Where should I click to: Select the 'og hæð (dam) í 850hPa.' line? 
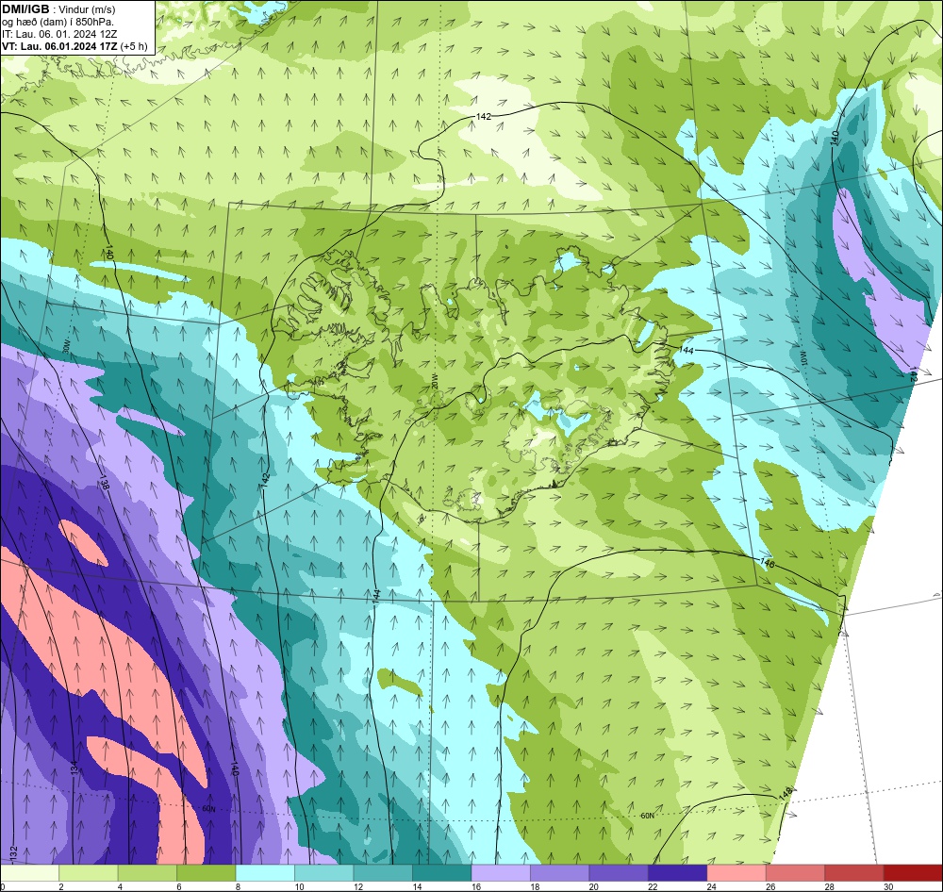point(58,22)
